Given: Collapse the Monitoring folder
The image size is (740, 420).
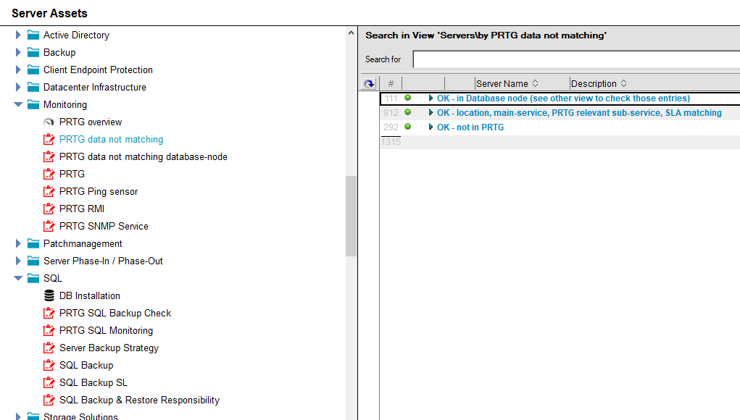Looking at the screenshot, I should [19, 104].
